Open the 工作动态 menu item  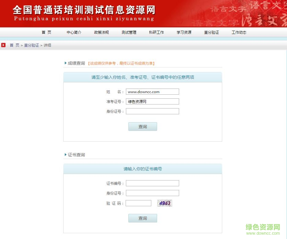coord(239,32)
